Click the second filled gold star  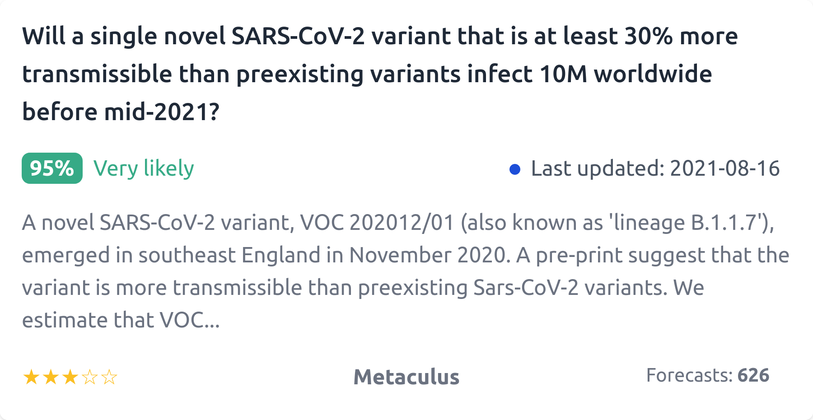[x=51, y=377]
